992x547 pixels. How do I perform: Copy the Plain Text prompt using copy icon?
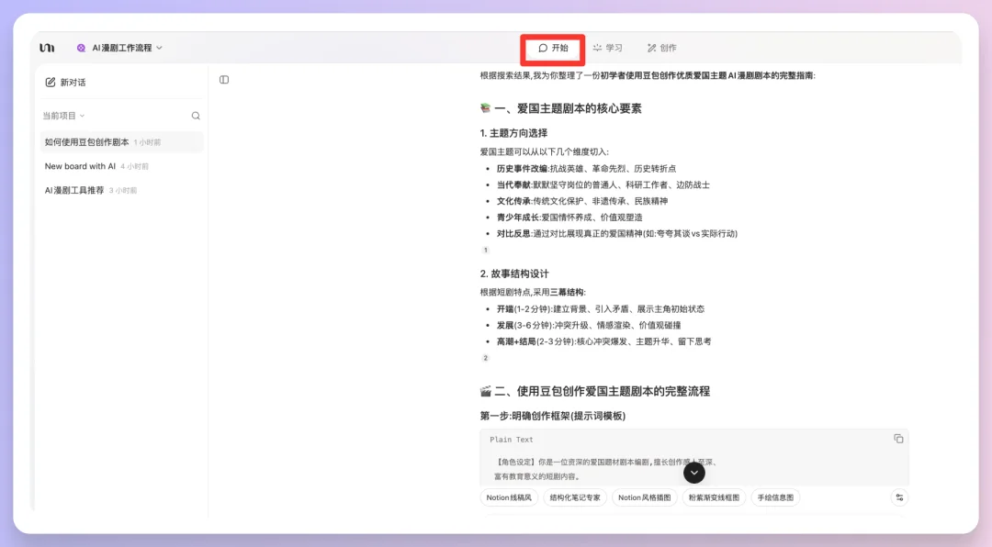tap(897, 439)
